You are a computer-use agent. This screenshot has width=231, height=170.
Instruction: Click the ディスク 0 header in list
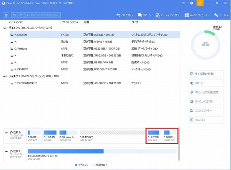pos(31,28)
